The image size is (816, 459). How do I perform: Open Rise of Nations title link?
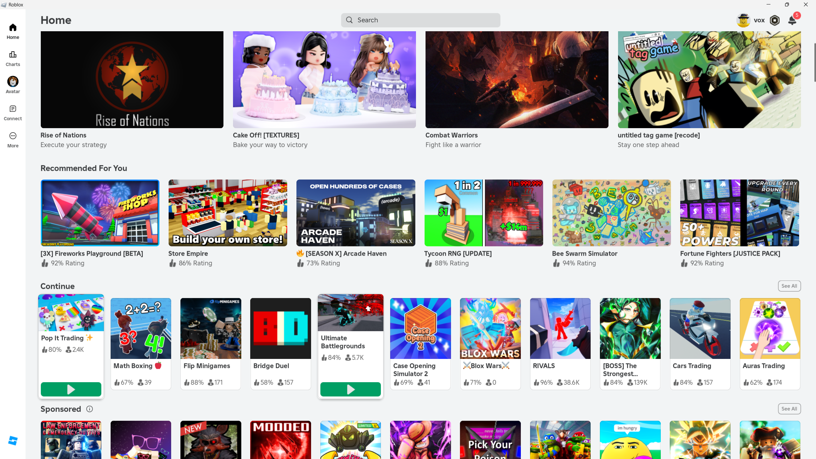(63, 135)
